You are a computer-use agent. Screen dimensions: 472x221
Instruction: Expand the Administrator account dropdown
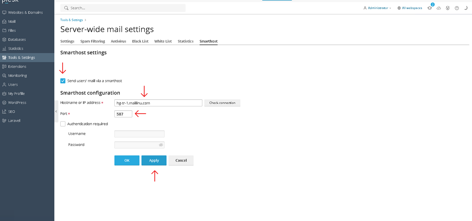[x=377, y=8]
